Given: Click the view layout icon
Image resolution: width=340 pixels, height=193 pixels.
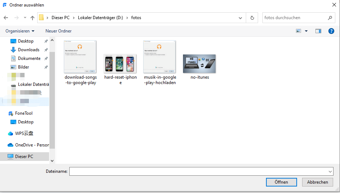Looking at the screenshot, I should 298,31.
